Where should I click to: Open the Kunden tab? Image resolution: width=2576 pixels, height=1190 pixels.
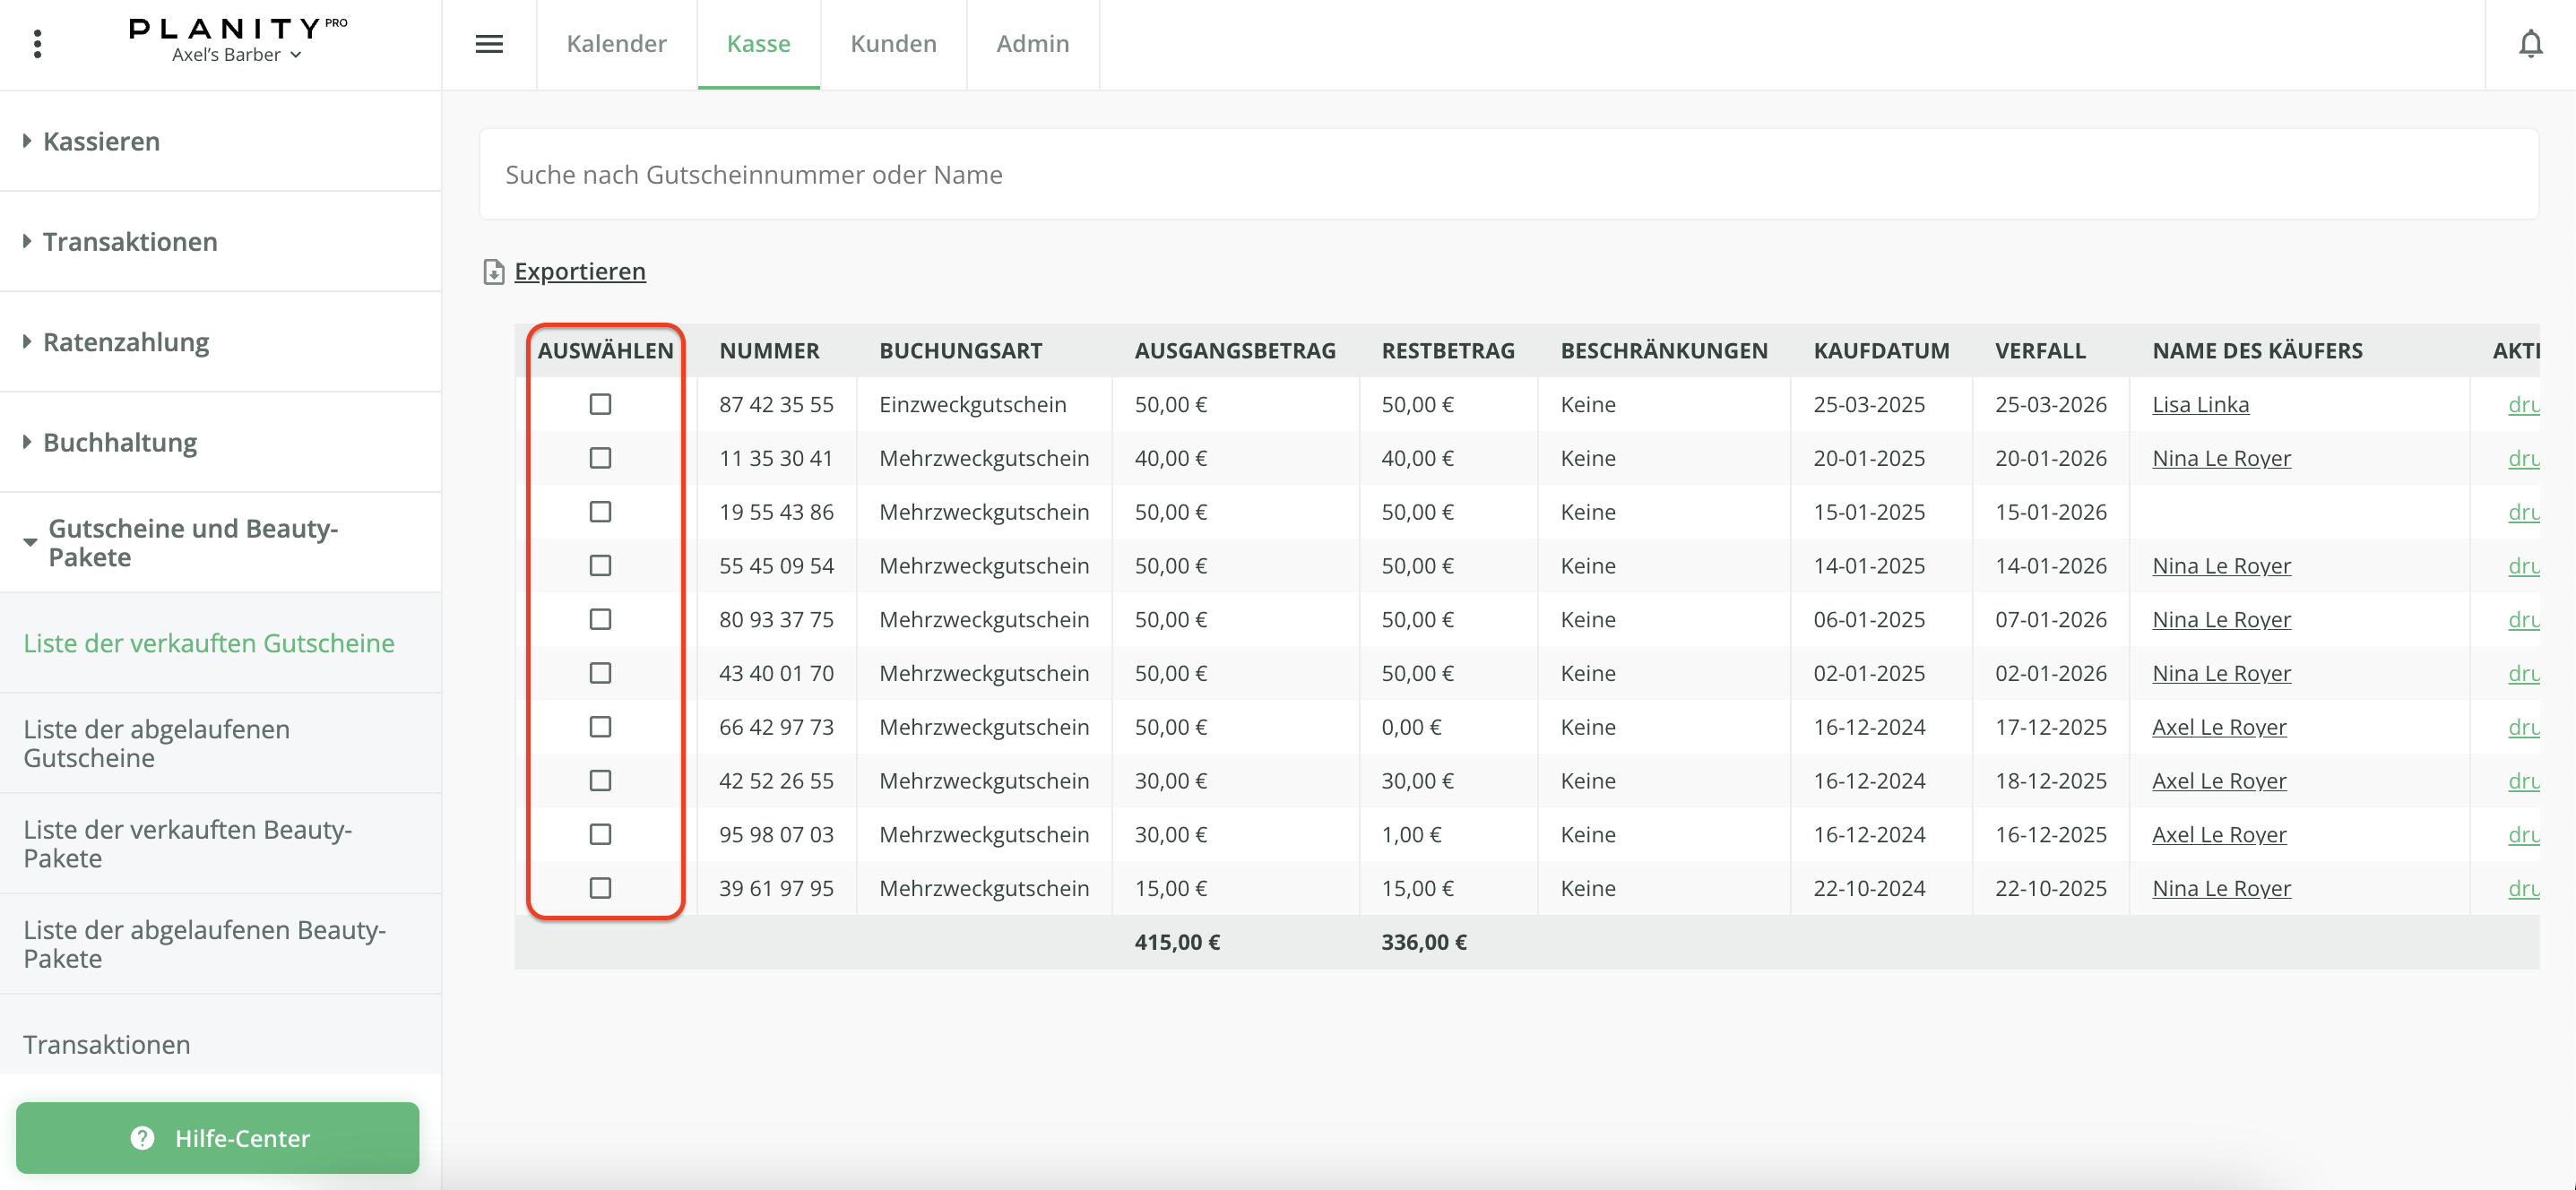click(893, 44)
